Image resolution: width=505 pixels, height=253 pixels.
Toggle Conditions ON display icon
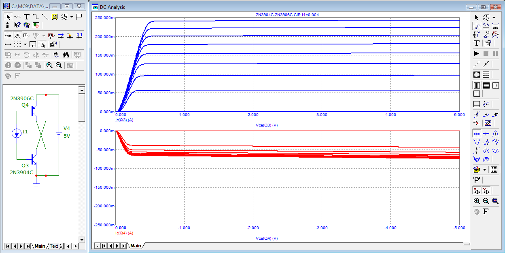79,36
